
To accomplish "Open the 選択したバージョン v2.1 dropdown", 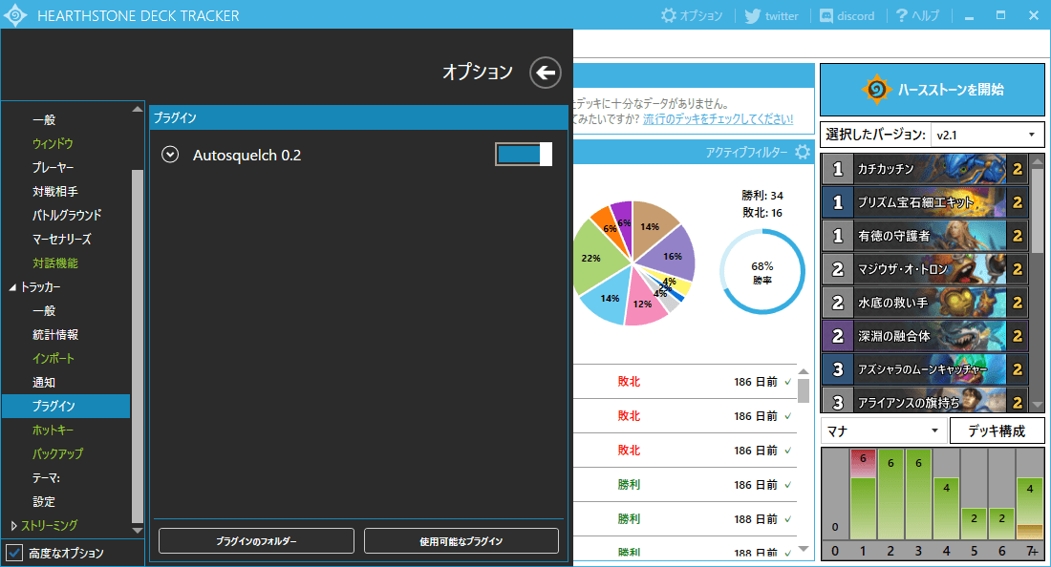I will 987,135.
